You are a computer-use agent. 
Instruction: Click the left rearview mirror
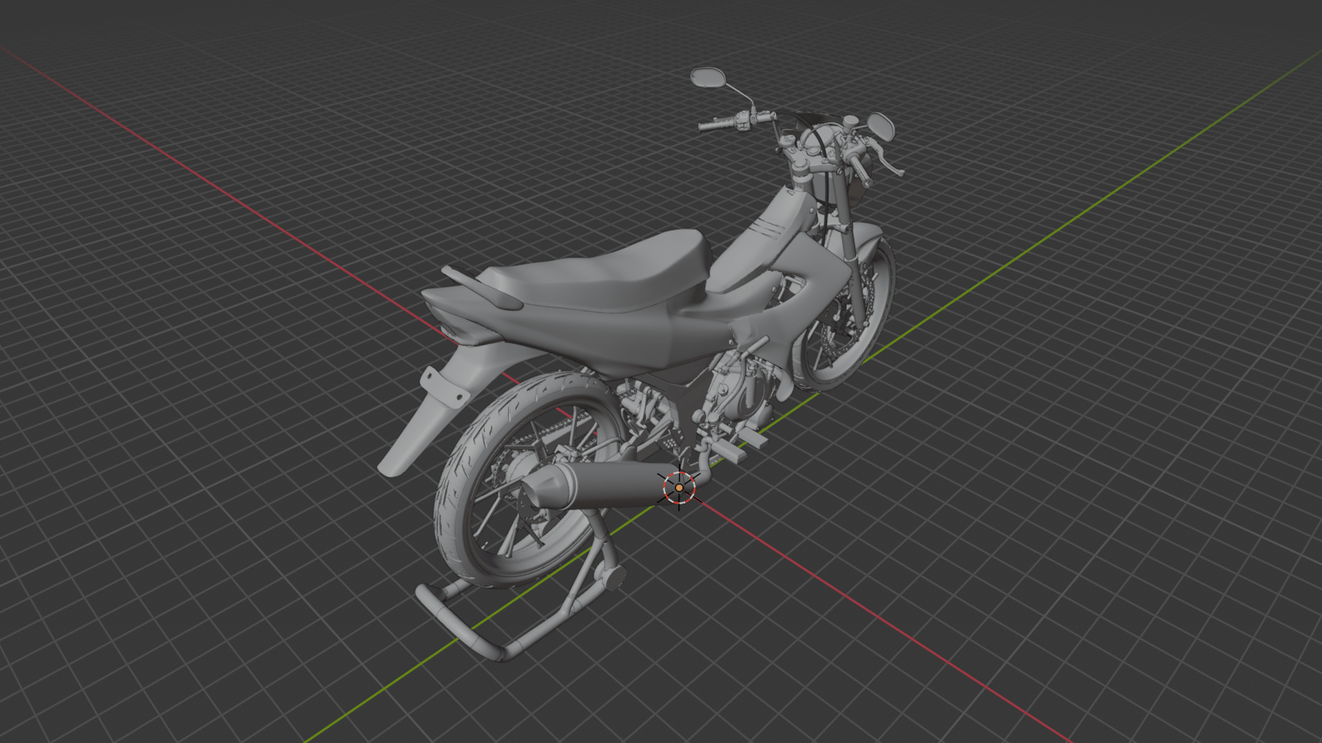coord(709,77)
